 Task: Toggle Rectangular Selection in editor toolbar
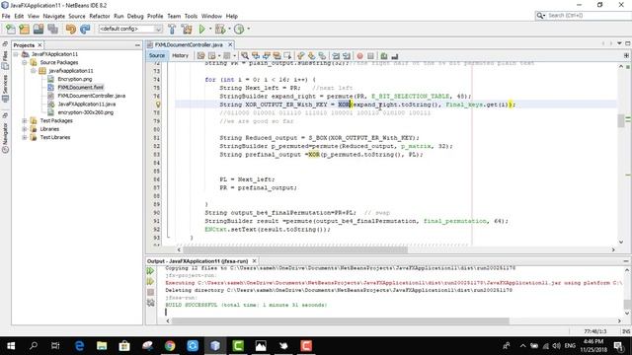[287, 56]
